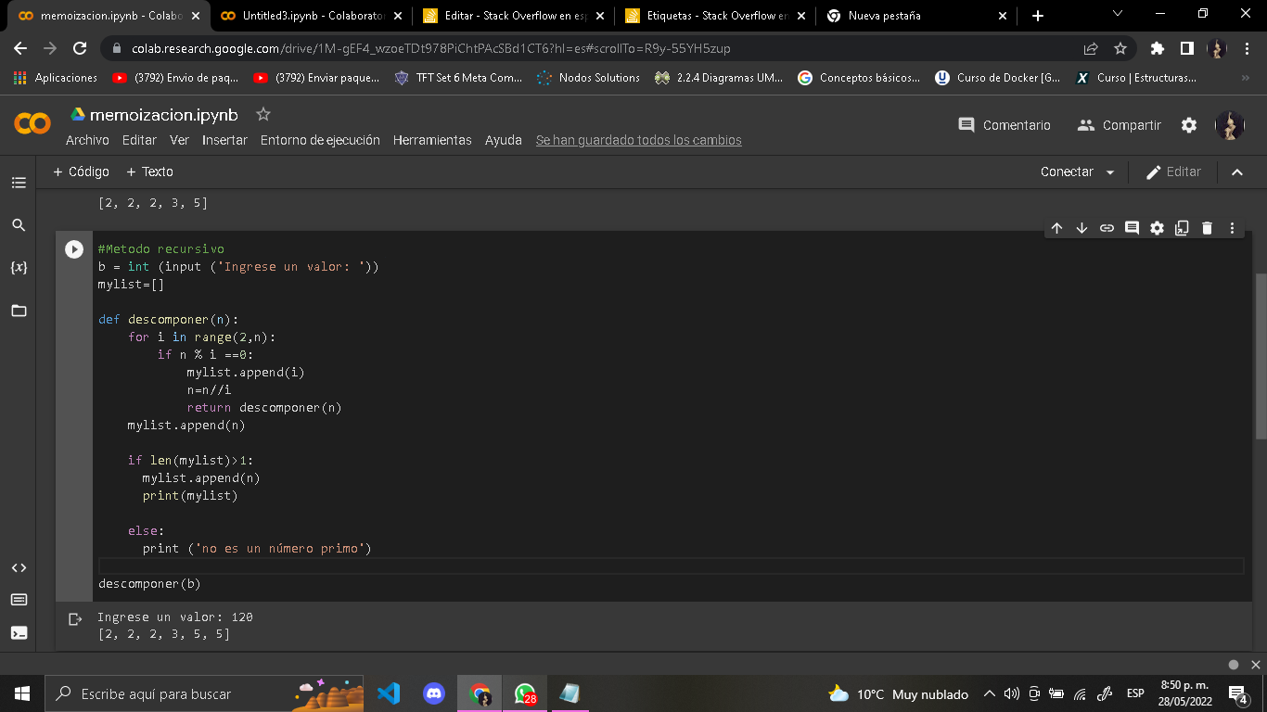1267x712 pixels.
Task: Open cell editor settings gear
Action: click(x=1157, y=228)
